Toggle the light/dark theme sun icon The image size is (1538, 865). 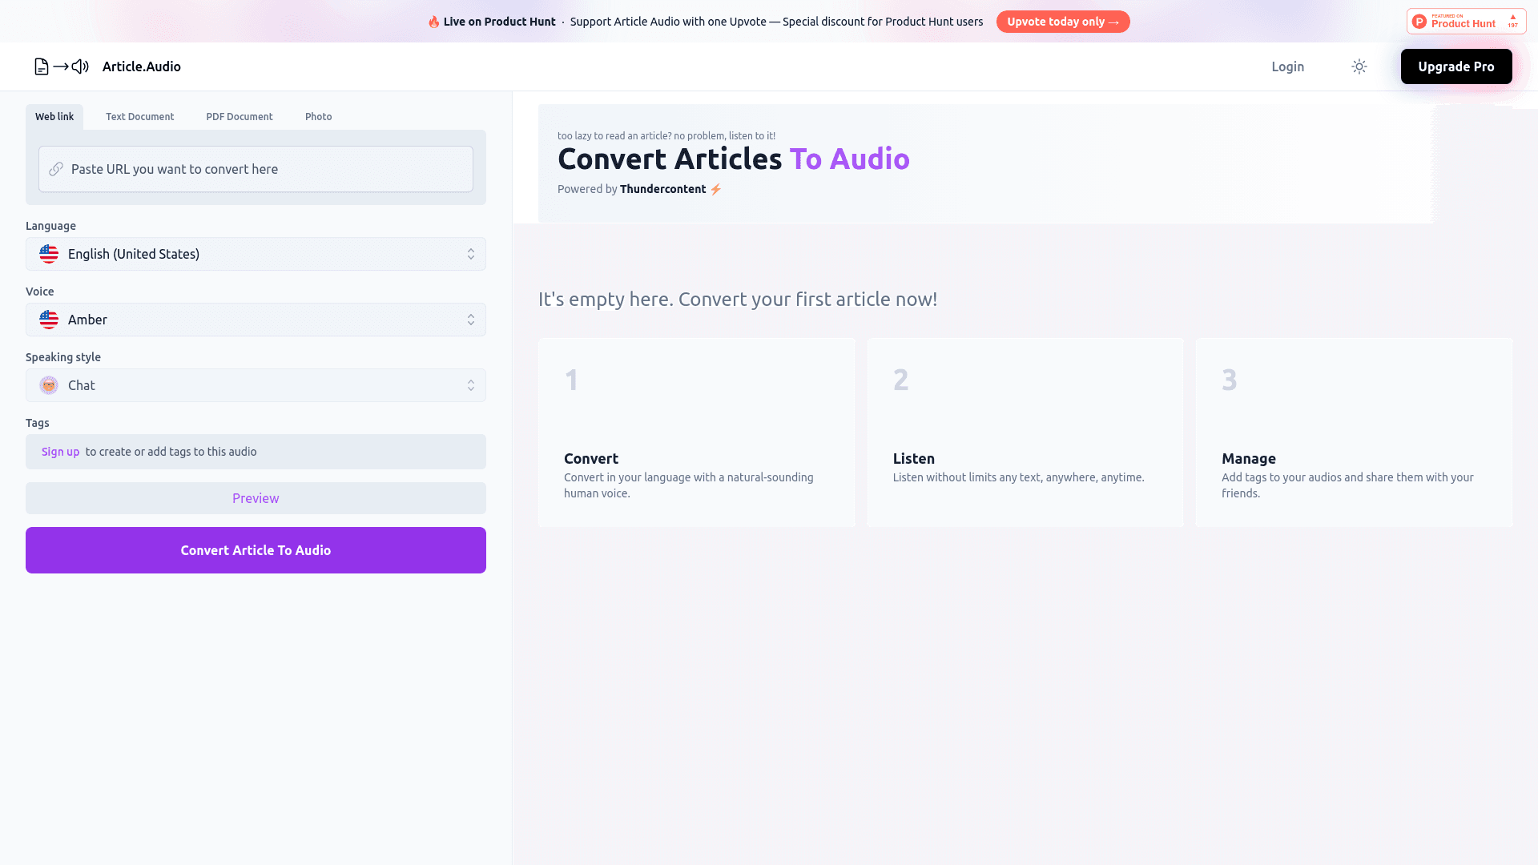pos(1359,66)
